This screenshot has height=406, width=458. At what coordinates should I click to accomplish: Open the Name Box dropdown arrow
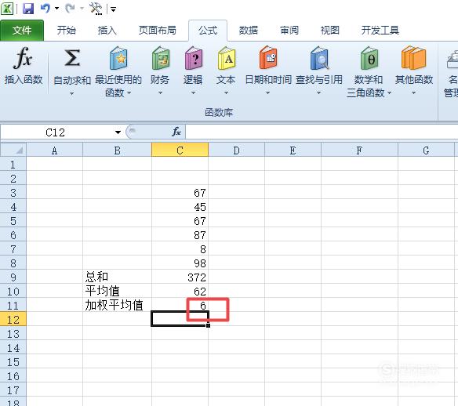pos(118,132)
